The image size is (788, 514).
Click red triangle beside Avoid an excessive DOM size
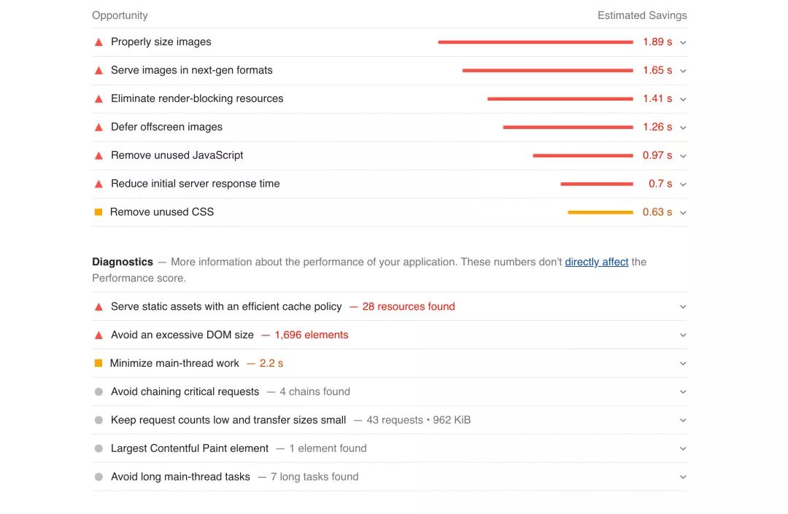[x=98, y=335]
